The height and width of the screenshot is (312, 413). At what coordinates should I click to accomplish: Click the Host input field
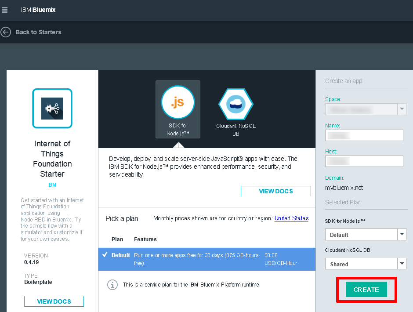(x=364, y=161)
